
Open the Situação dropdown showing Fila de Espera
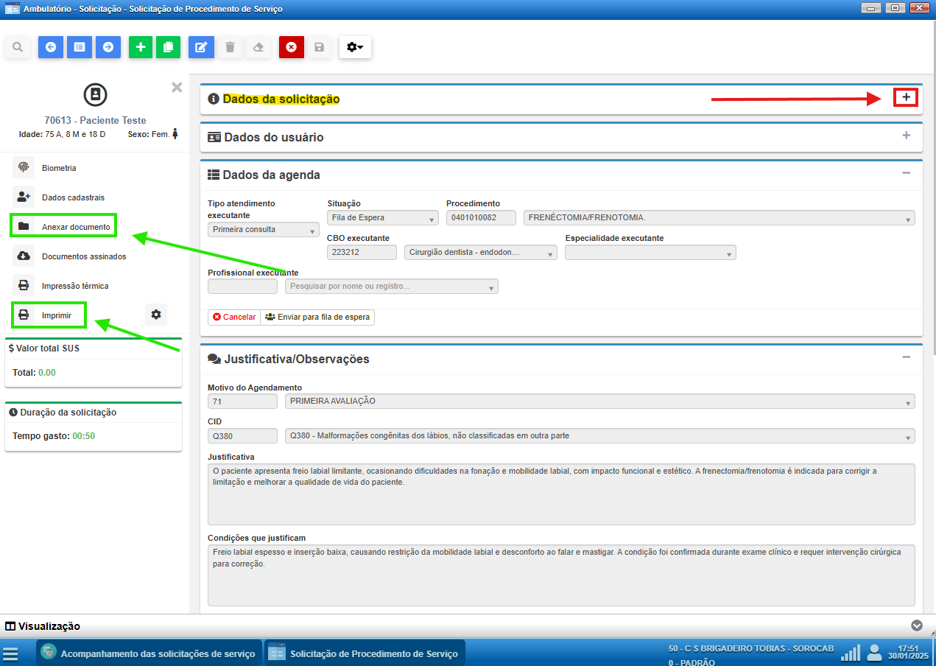pyautogui.click(x=382, y=218)
